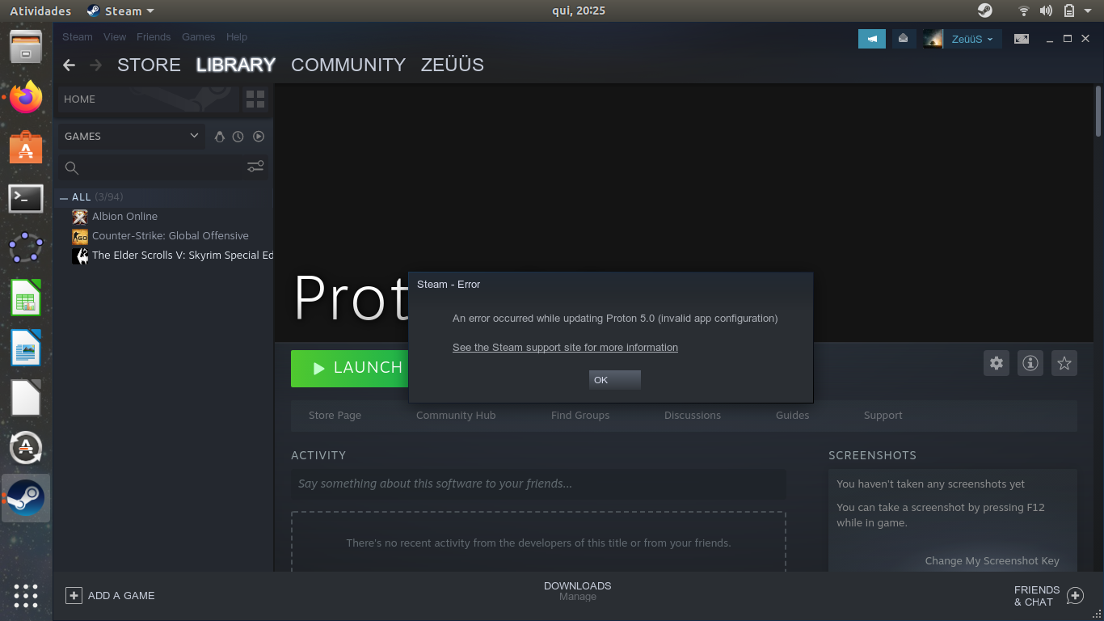This screenshot has height=621, width=1104.
Task: Open LibreOffice Calc from the dock
Action: (x=26, y=298)
